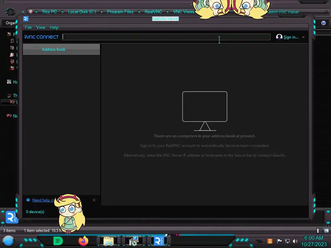The image size is (331, 248).
Task: Open the network tray icon
Action: 287,241
